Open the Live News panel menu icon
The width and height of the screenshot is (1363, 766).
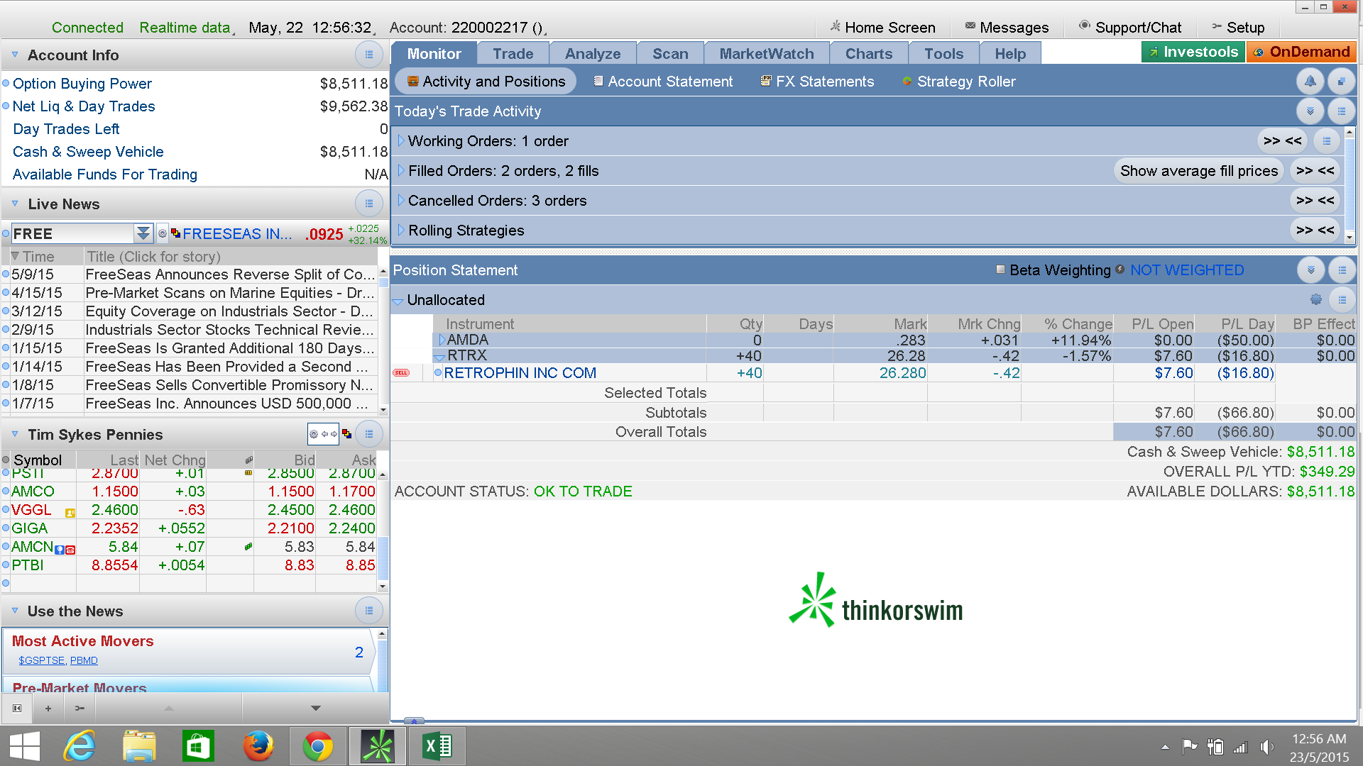pyautogui.click(x=368, y=204)
